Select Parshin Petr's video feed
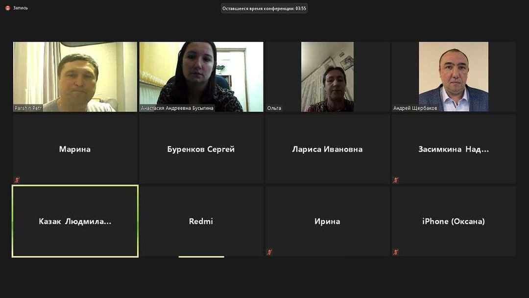Image resolution: width=529 pixels, height=298 pixels. point(75,76)
